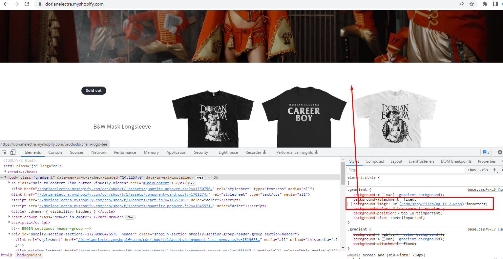The image size is (503, 259).
Task: Click the transparent background-color swatch
Action: (395, 209)
